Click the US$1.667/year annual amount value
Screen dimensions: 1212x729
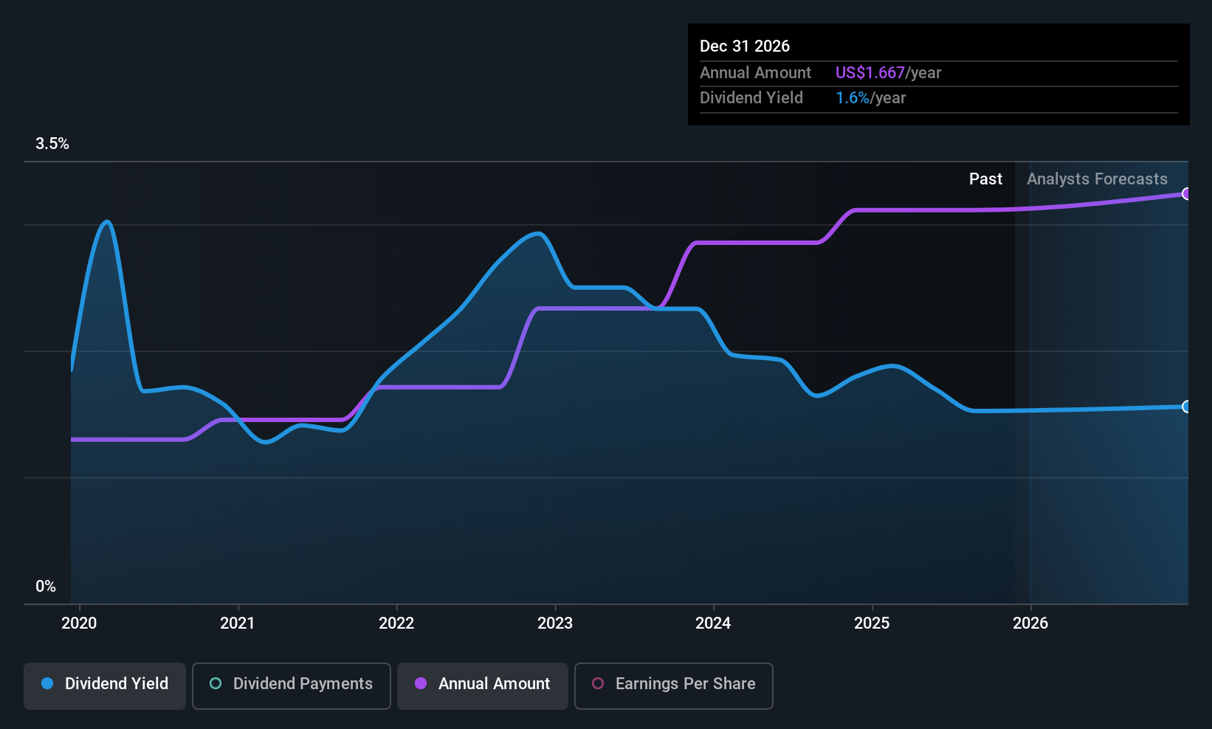pyautogui.click(x=888, y=73)
